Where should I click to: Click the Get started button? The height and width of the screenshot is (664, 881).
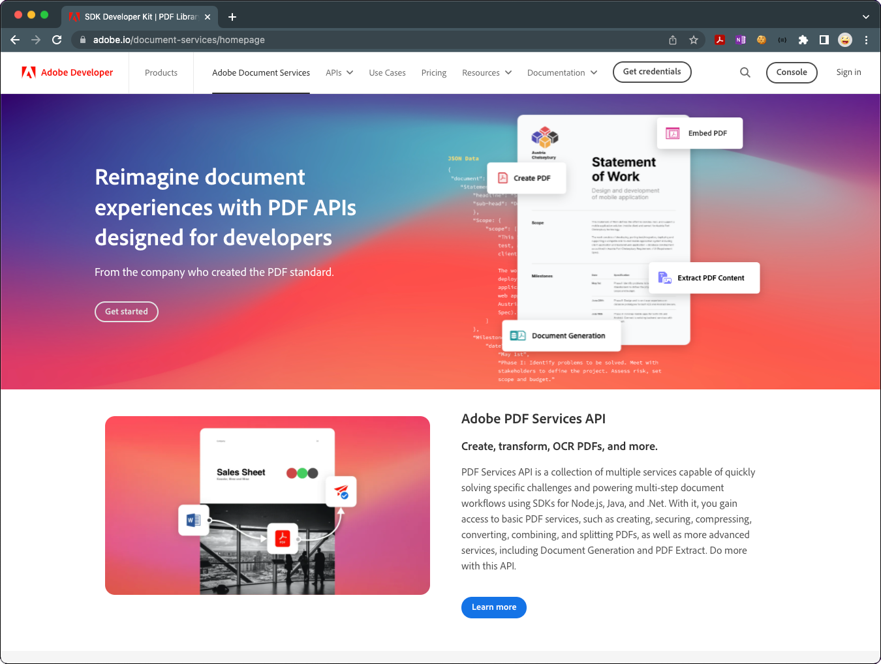pyautogui.click(x=126, y=312)
